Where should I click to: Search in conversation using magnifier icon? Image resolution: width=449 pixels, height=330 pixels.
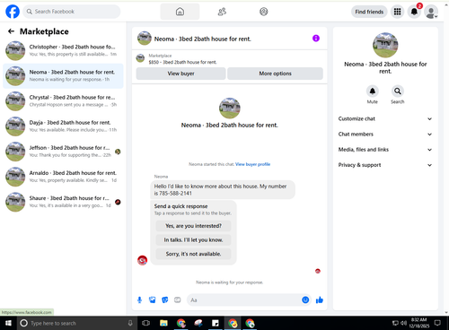coord(398,91)
